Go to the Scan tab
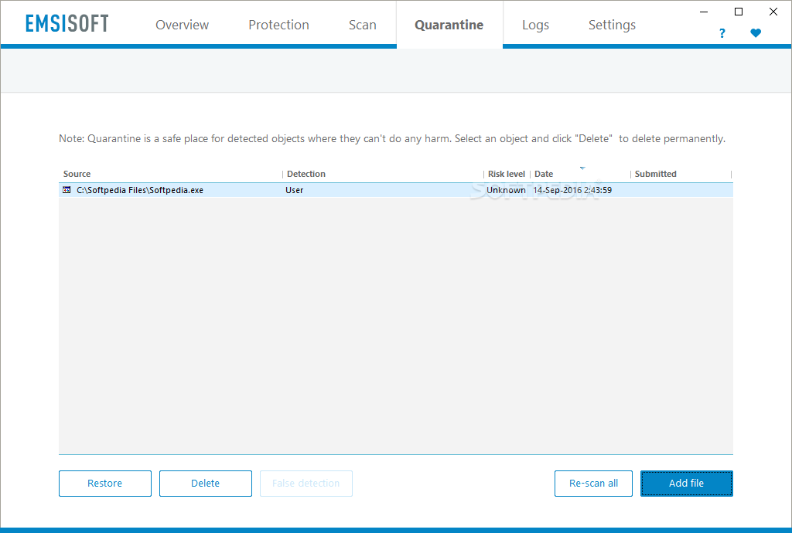 point(362,25)
